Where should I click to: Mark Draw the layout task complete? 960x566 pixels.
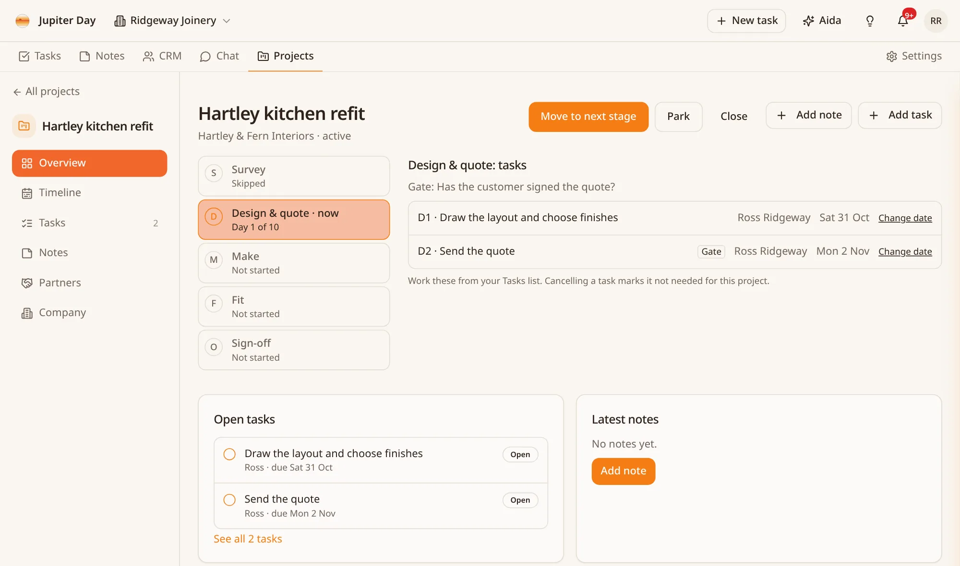[x=229, y=454]
